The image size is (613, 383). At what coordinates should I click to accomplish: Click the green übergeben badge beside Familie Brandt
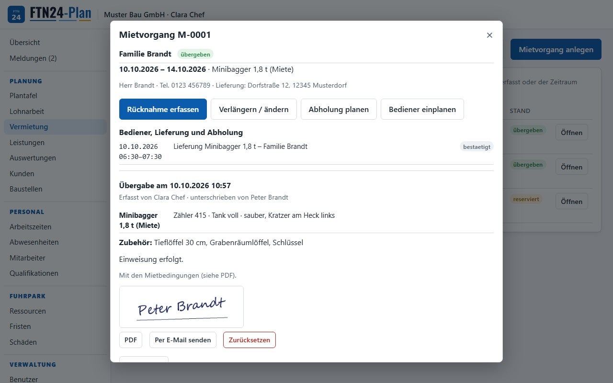coord(195,54)
